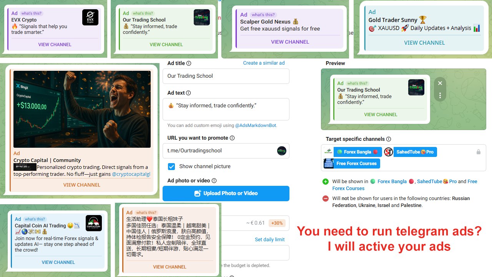Click the info icon beside Ad text
Image resolution: width=492 pixels, height=277 pixels.
pyautogui.click(x=188, y=93)
